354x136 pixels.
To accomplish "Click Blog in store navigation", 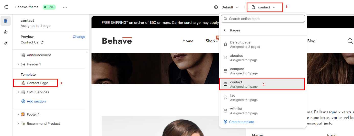I will pyautogui.click(x=311, y=41).
